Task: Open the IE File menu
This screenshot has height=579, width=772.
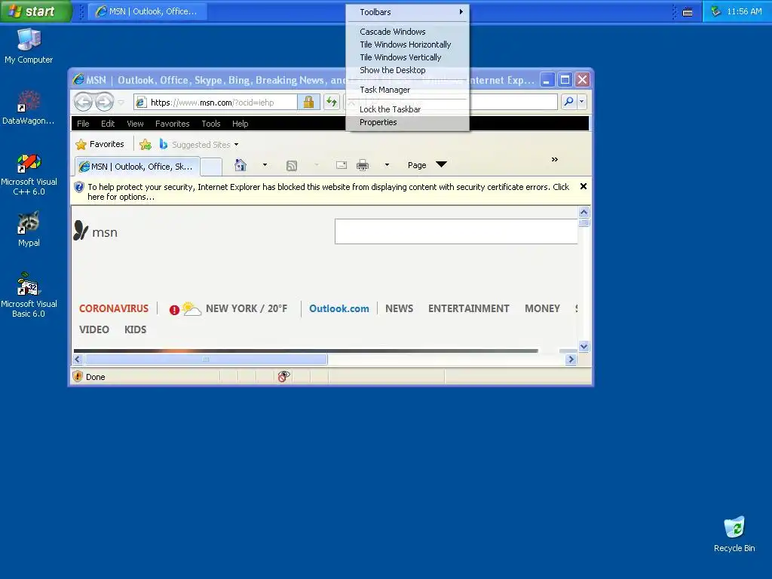Action: click(83, 124)
